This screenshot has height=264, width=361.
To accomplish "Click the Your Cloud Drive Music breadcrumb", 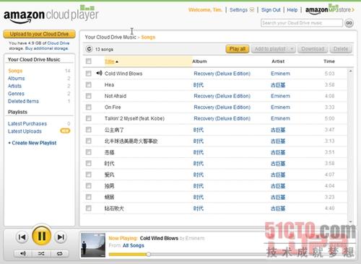I will pyautogui.click(x=110, y=37).
